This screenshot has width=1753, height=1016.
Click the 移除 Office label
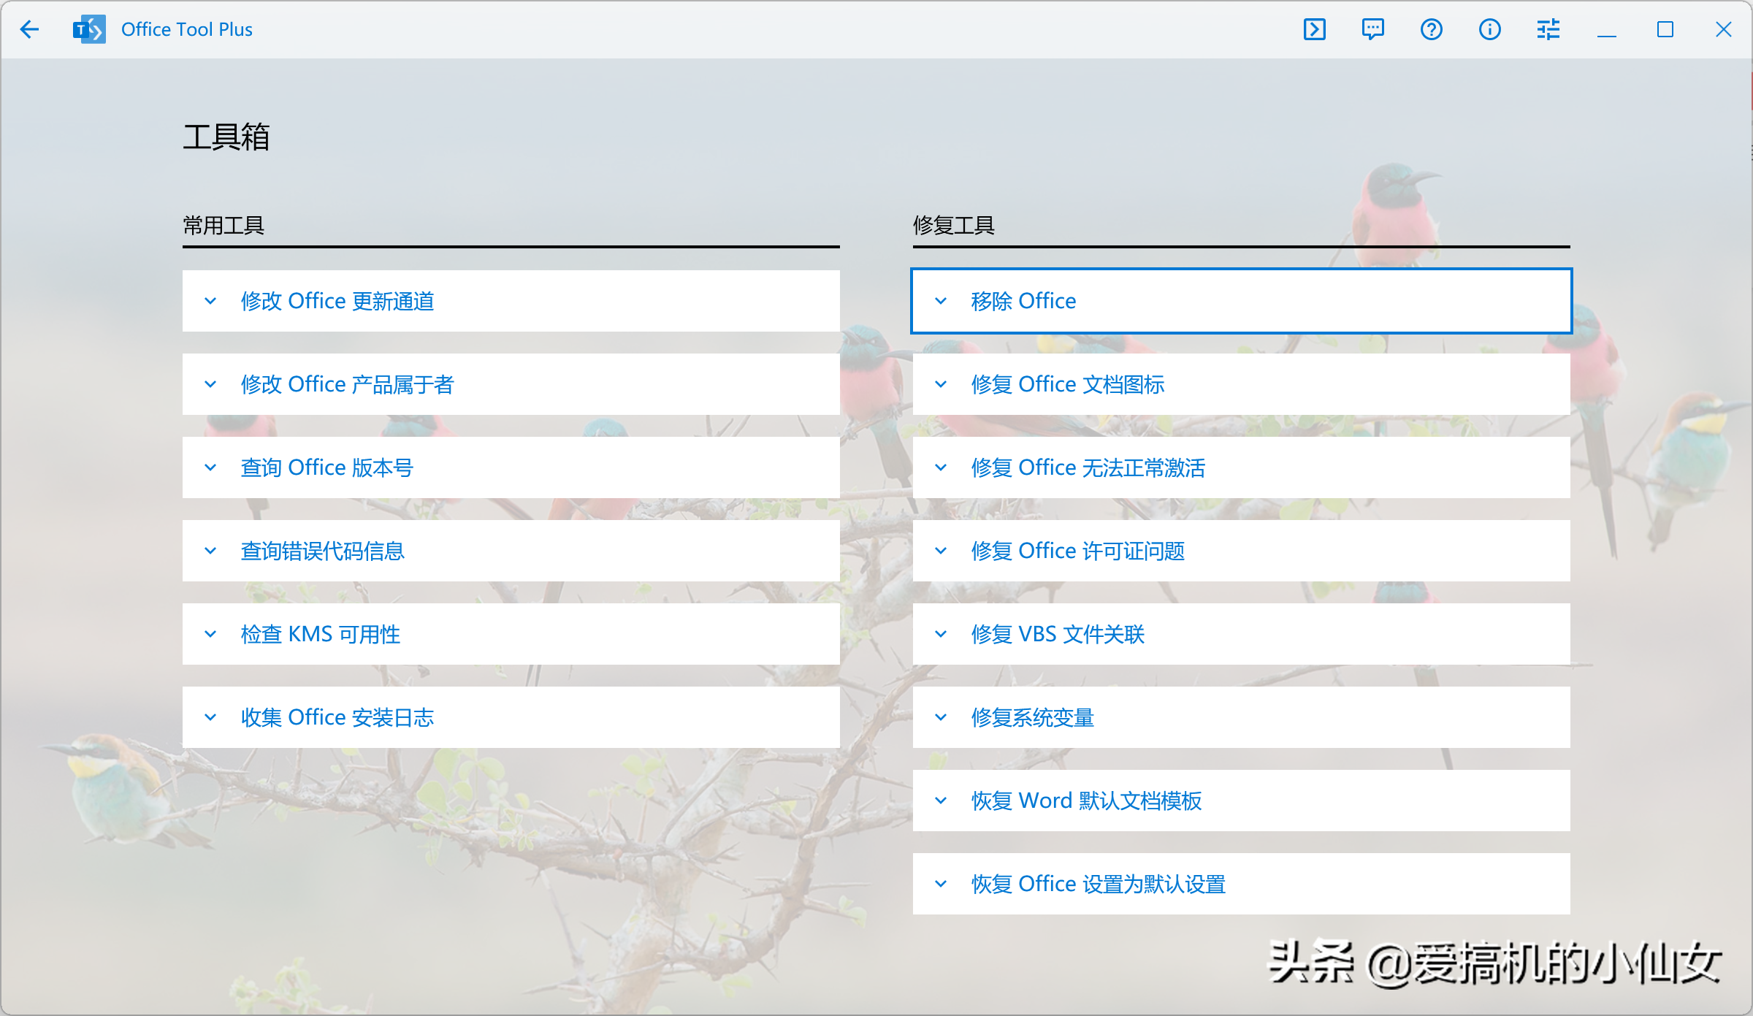[x=1023, y=301]
